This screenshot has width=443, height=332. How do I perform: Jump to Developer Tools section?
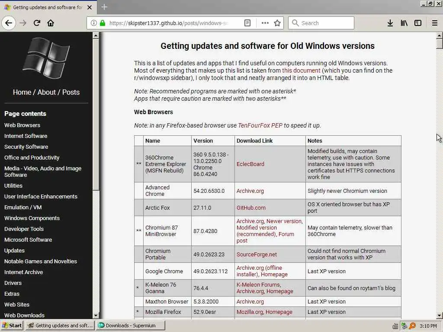pyautogui.click(x=24, y=229)
